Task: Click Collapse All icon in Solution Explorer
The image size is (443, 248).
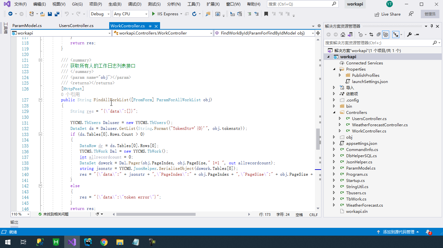Action: (x=378, y=34)
